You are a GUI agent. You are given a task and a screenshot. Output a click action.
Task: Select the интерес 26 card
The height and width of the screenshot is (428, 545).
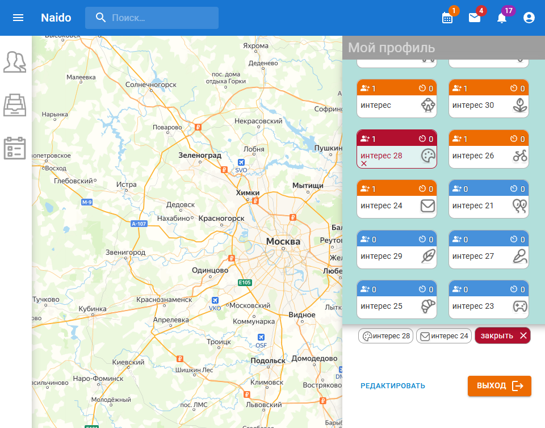coord(489,149)
